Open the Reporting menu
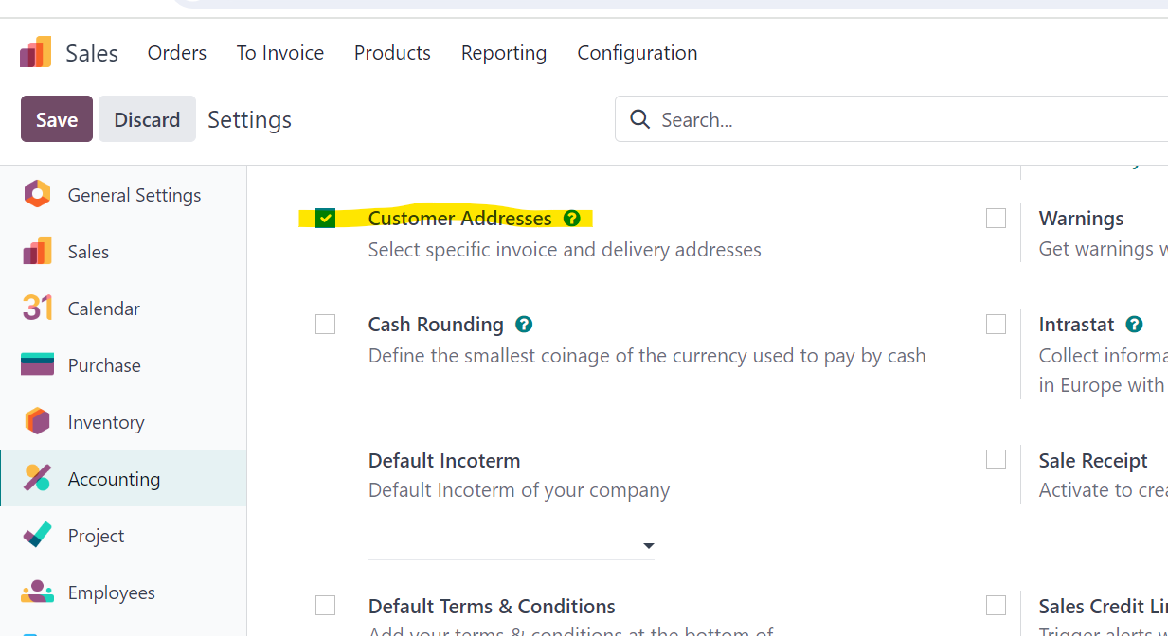 tap(504, 53)
